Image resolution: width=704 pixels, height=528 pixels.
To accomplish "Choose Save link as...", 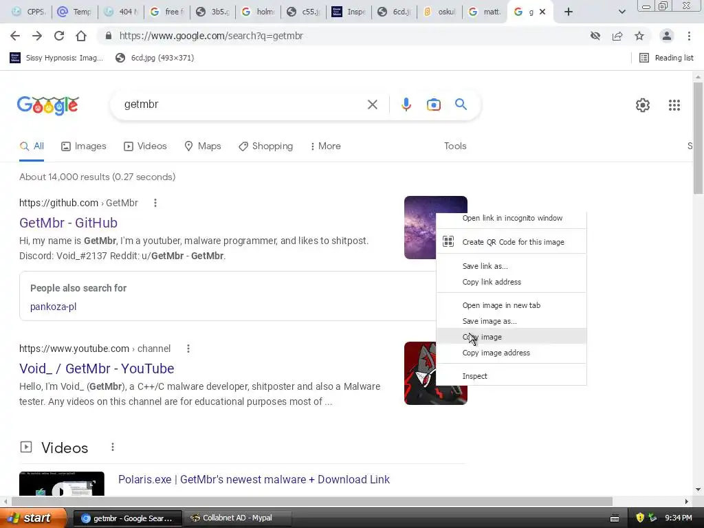I will (x=511, y=266).
